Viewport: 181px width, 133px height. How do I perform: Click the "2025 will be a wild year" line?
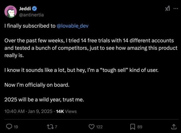(x=44, y=100)
